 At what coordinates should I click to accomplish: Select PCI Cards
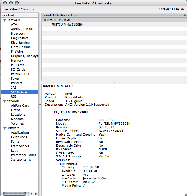pos(18,69)
